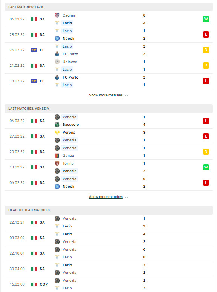Click the Cagliari club crest icon
Screen dimensions: 217x292
[x=57, y=15]
